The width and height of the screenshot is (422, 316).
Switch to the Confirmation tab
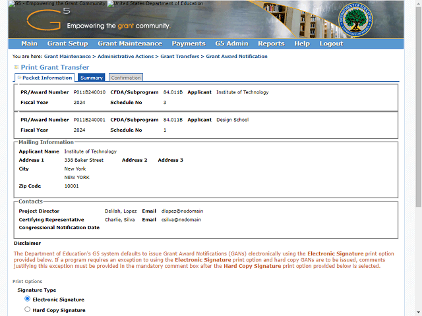(126, 78)
